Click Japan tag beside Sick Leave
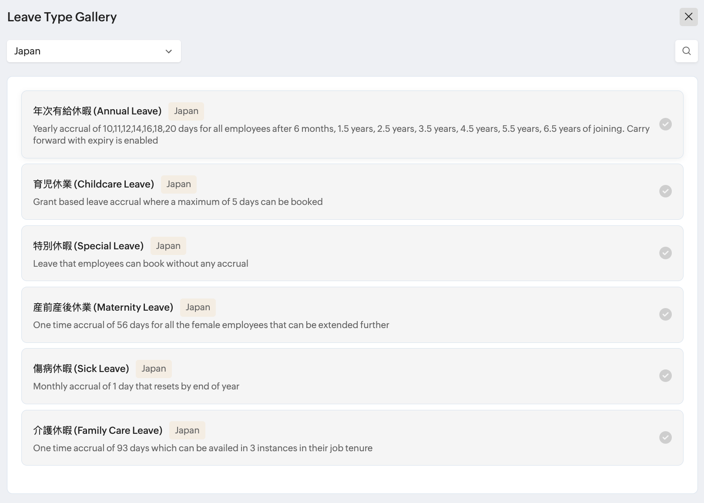The width and height of the screenshot is (704, 503). [x=154, y=369]
